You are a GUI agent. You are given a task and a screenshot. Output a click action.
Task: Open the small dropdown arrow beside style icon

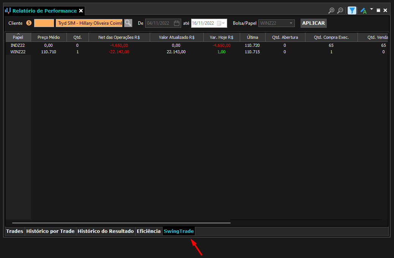pyautogui.click(x=371, y=9)
